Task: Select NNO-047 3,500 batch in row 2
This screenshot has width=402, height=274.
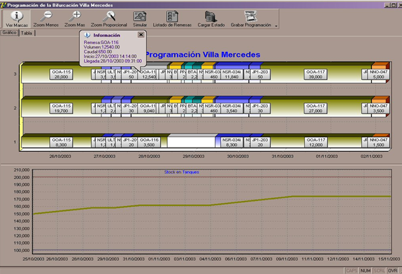Action: (x=379, y=108)
